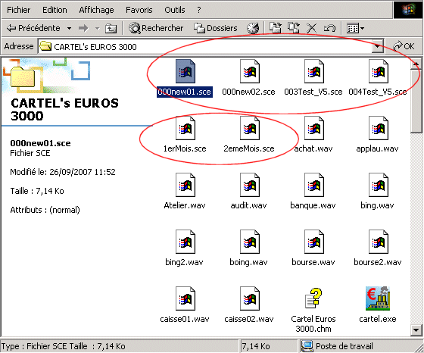Screen dimensions: 424x353
Task: Toggle the Dossiers folders pane button
Action: pyautogui.click(x=216, y=28)
